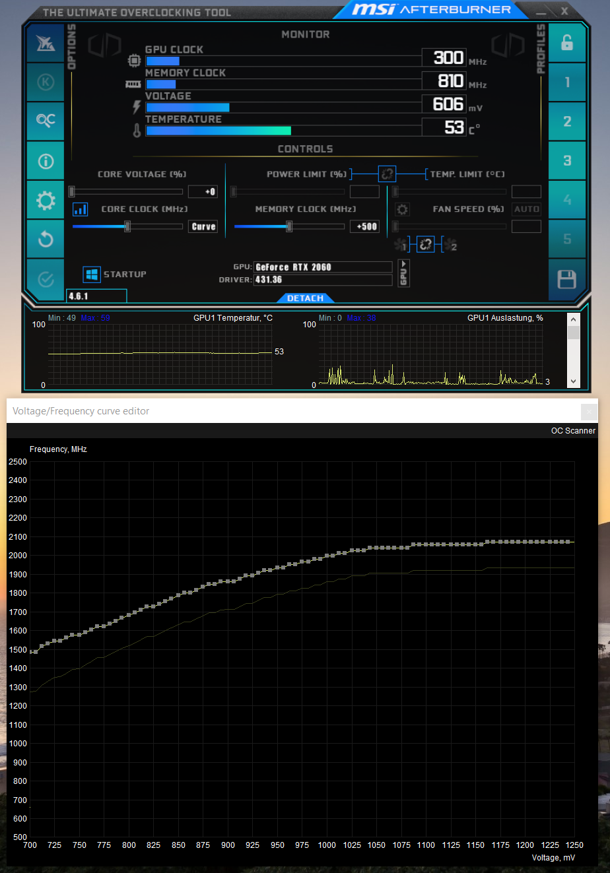The width and height of the screenshot is (610, 873).
Task: Click the Memory Clock +500 field
Action: click(364, 227)
